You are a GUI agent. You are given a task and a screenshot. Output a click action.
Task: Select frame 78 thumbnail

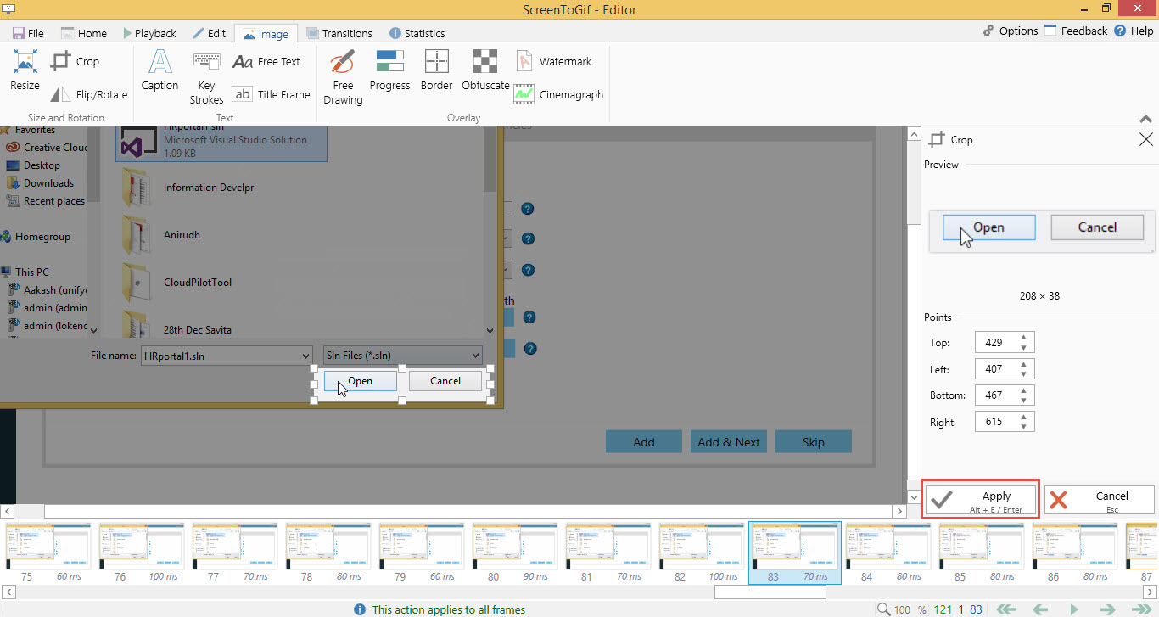(x=328, y=552)
